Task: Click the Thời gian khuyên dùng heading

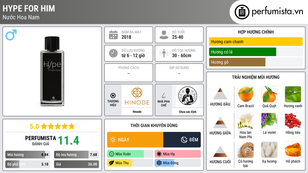Action: tap(154, 125)
